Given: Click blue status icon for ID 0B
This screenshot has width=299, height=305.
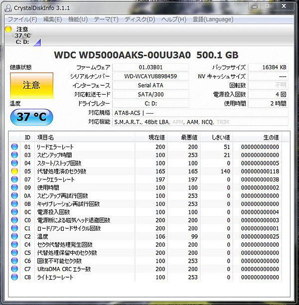Looking at the screenshot, I should point(14,204).
